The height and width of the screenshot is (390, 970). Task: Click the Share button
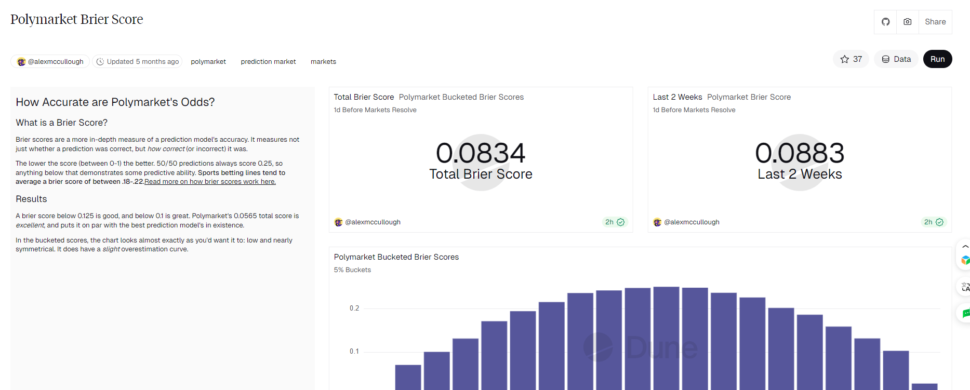click(935, 22)
